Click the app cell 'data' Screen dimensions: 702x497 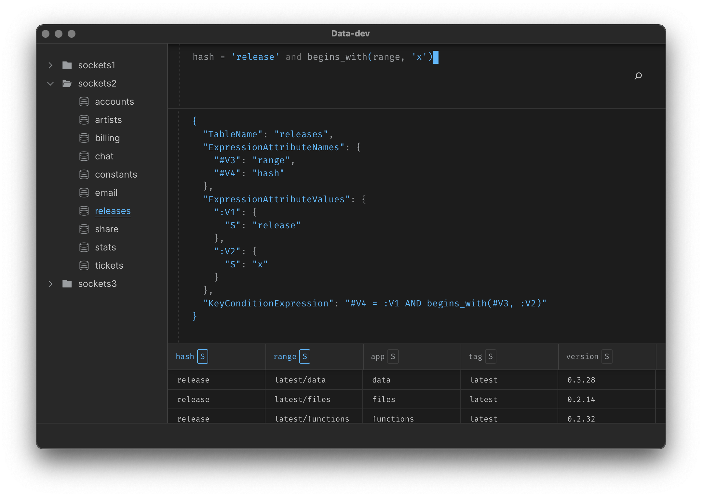click(412, 380)
